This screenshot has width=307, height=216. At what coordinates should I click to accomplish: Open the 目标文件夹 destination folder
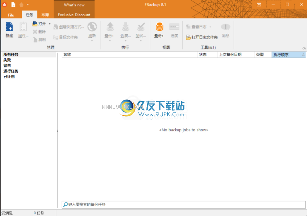(66, 37)
